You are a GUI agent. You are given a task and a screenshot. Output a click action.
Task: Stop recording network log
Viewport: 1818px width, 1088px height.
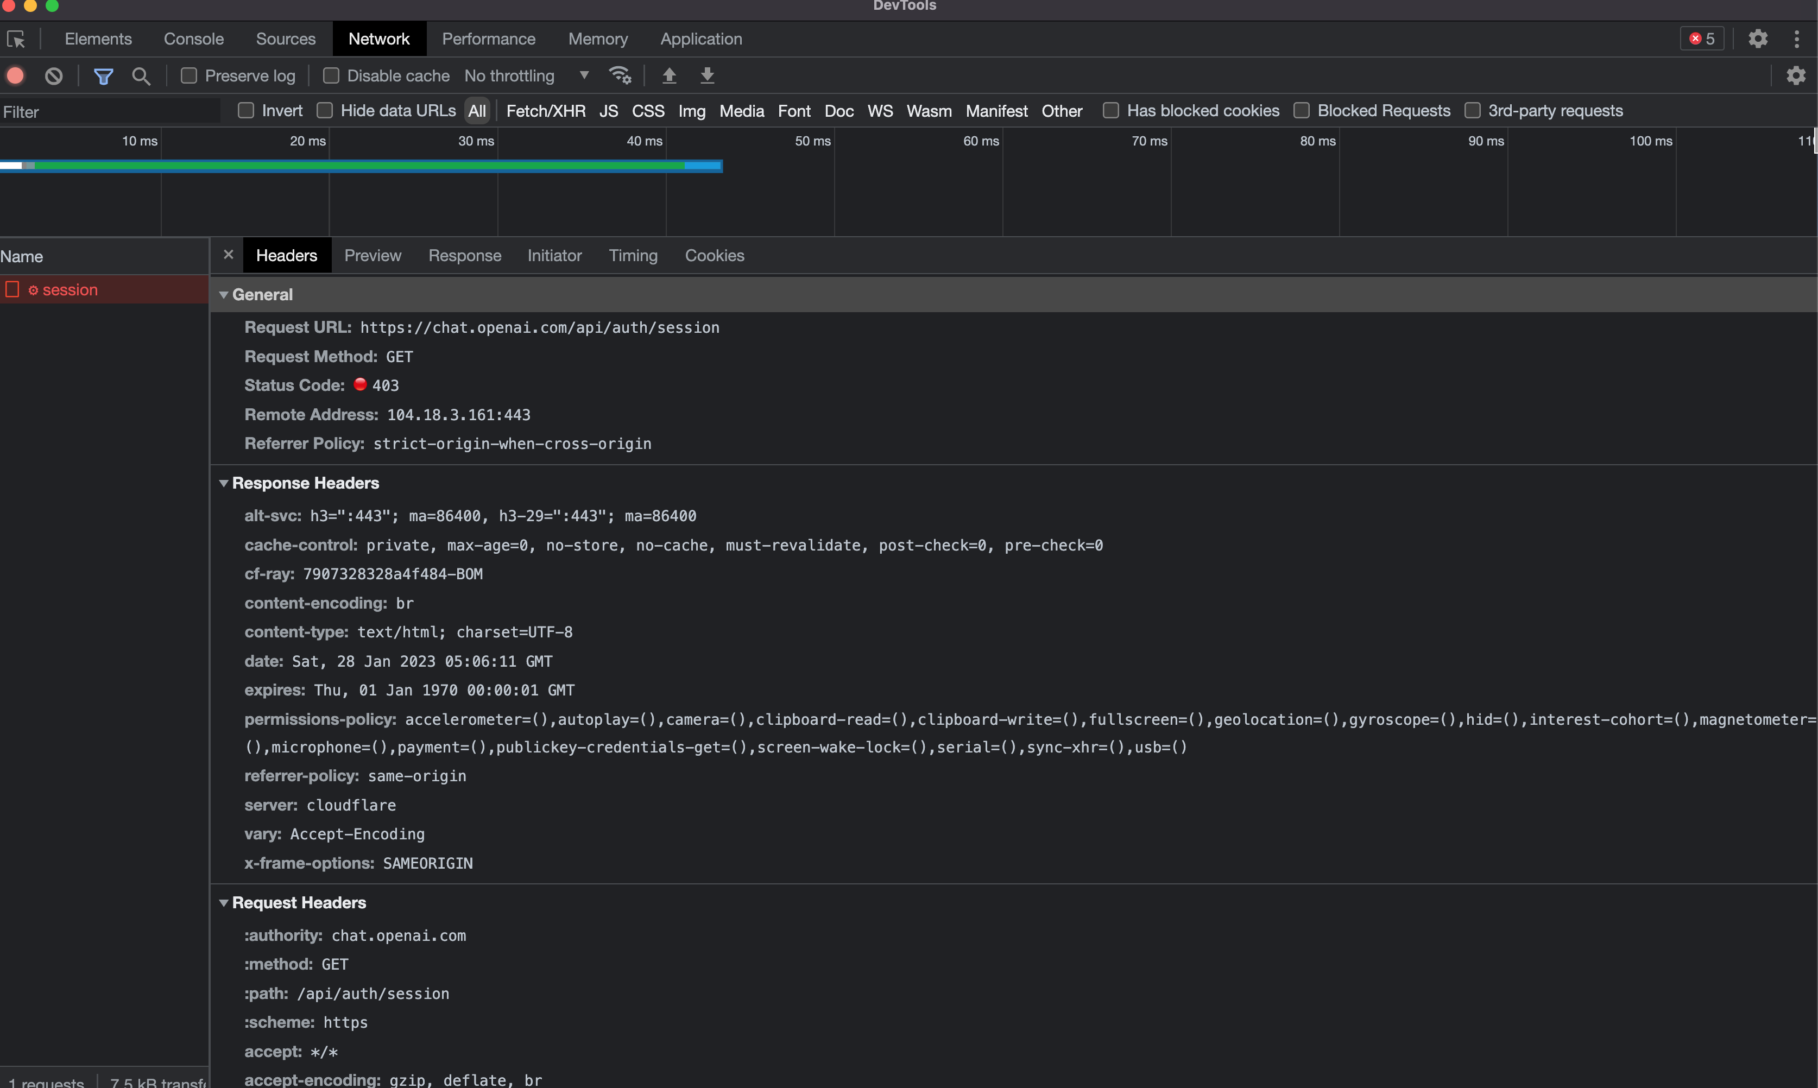point(15,75)
